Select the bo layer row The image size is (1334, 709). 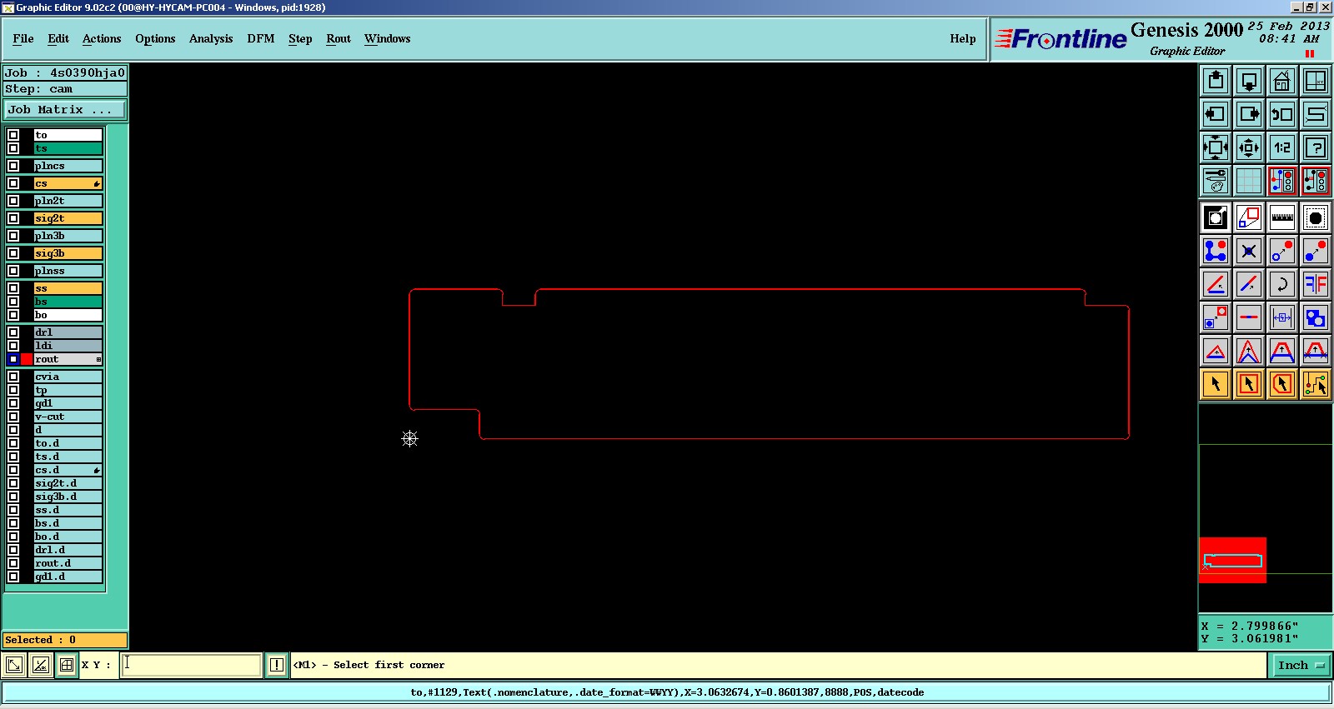click(68, 315)
